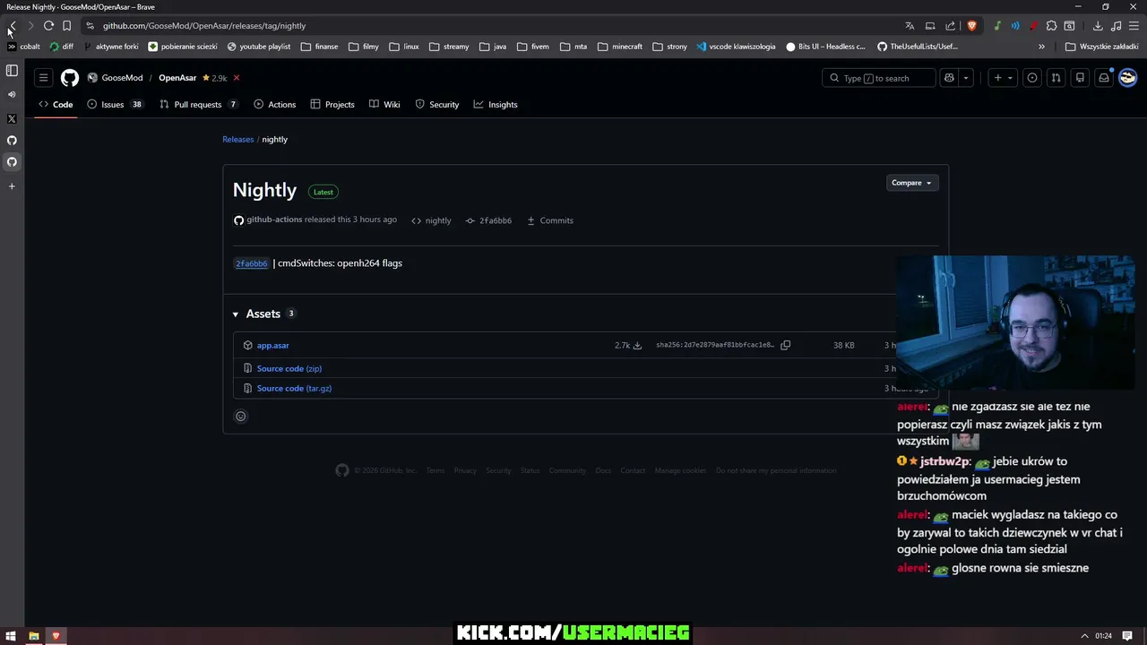Go back with the browser back arrow
The width and height of the screenshot is (1147, 645).
pos(13,26)
